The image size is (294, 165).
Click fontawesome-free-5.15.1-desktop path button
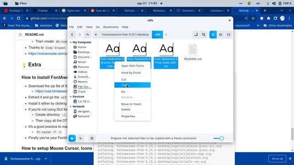pyautogui.click(x=125, y=35)
